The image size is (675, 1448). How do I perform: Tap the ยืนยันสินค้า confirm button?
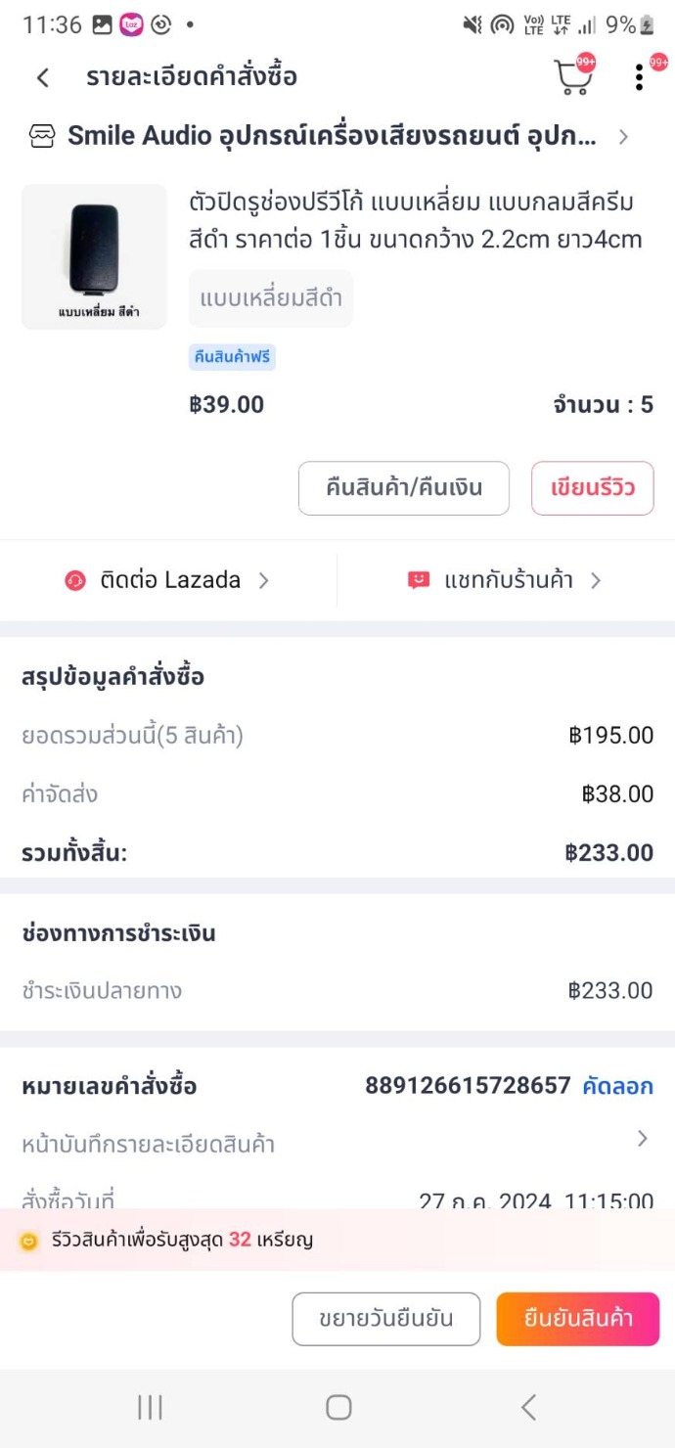pos(577,1319)
